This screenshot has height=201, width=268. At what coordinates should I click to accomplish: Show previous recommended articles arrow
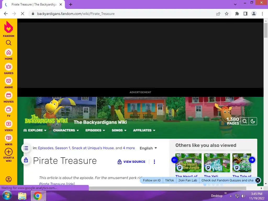pyautogui.click(x=175, y=160)
